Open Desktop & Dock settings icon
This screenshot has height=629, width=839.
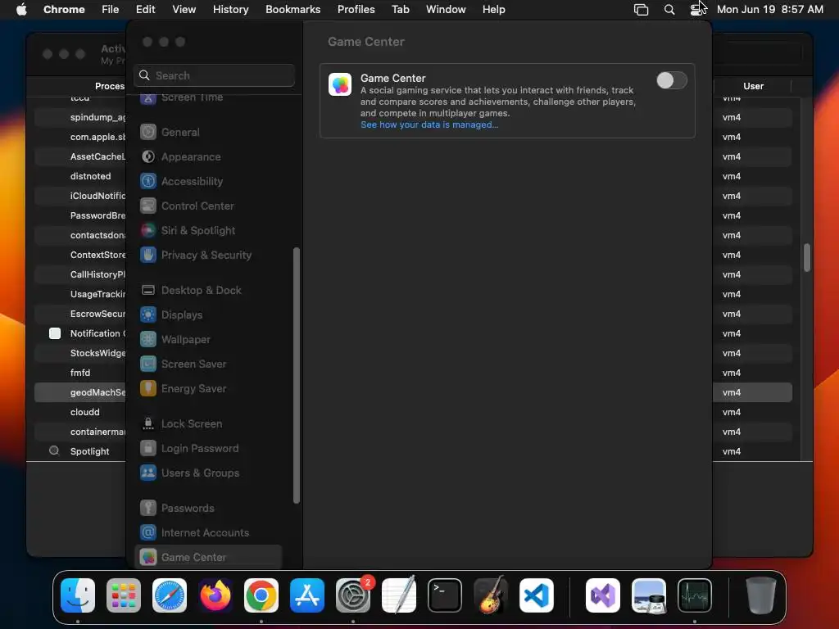click(148, 291)
